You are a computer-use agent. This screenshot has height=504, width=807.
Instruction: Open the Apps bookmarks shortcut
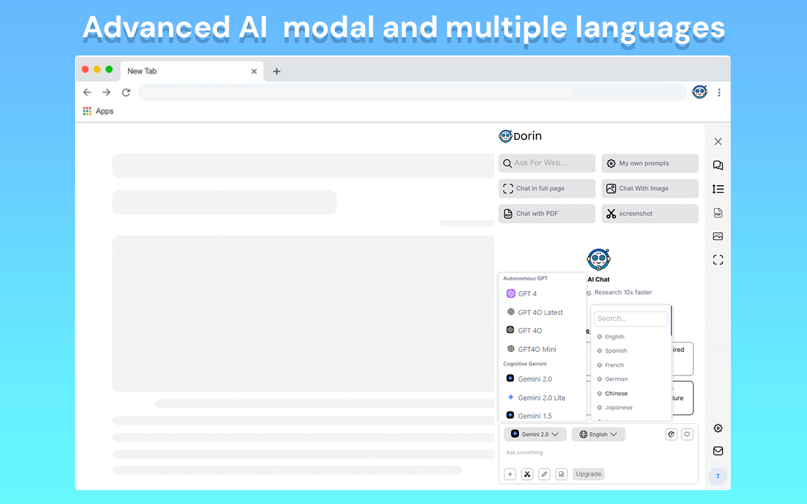coord(98,111)
